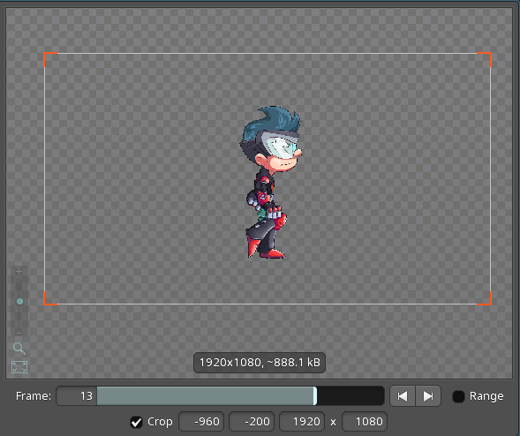Click the crop width field 1920
The height and width of the screenshot is (436, 520).
pos(302,422)
